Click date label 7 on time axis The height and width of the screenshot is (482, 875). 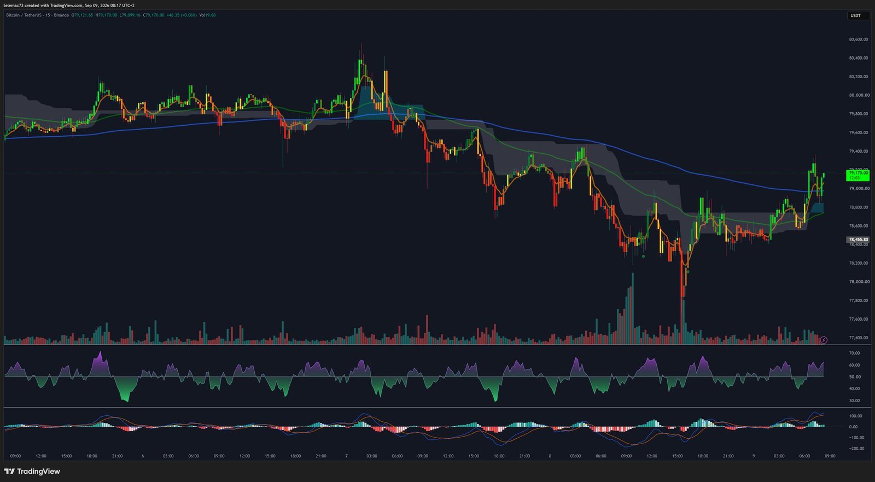347,456
